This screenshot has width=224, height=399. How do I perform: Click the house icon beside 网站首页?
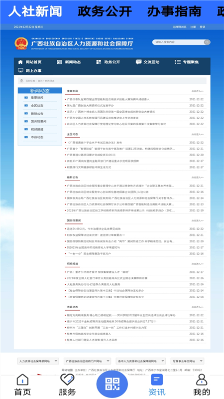pos(20,62)
